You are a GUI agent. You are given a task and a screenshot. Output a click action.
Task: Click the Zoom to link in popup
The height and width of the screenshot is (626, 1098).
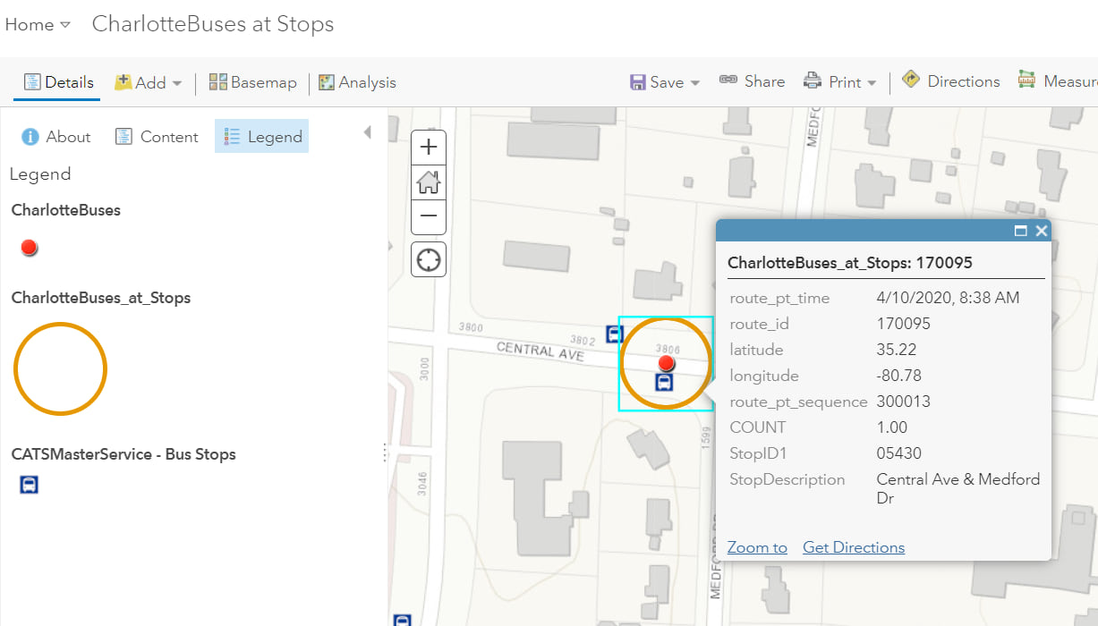coord(757,547)
